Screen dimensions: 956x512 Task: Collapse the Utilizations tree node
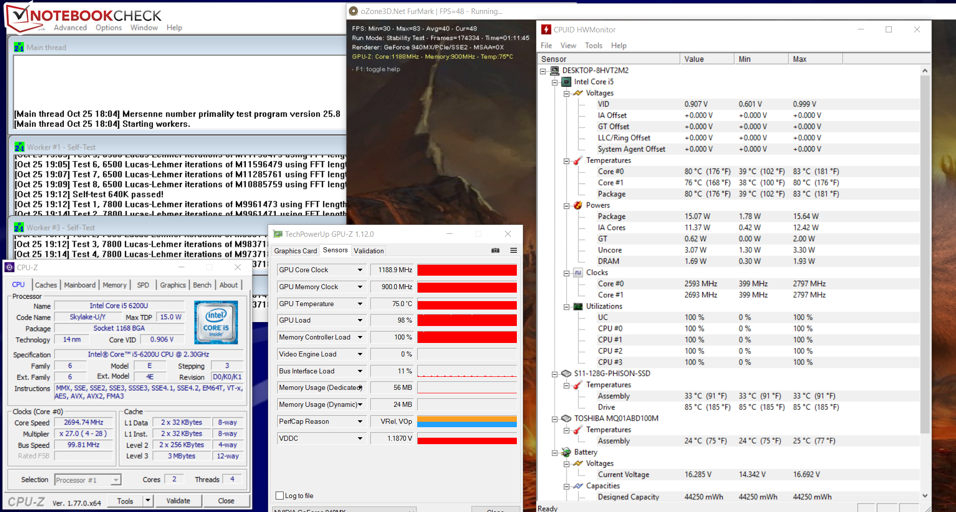click(x=566, y=307)
